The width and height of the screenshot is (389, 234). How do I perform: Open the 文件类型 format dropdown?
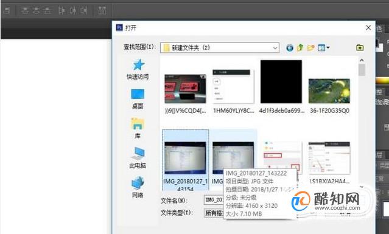(x=214, y=213)
